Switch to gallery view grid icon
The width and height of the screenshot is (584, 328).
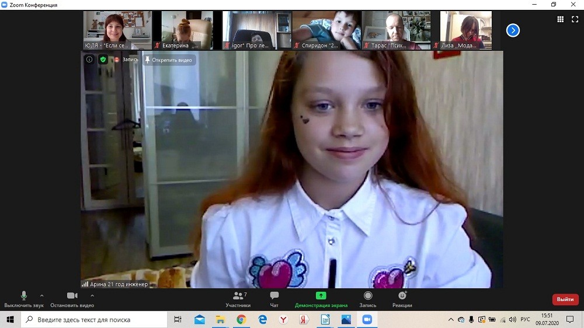pyautogui.click(x=560, y=19)
